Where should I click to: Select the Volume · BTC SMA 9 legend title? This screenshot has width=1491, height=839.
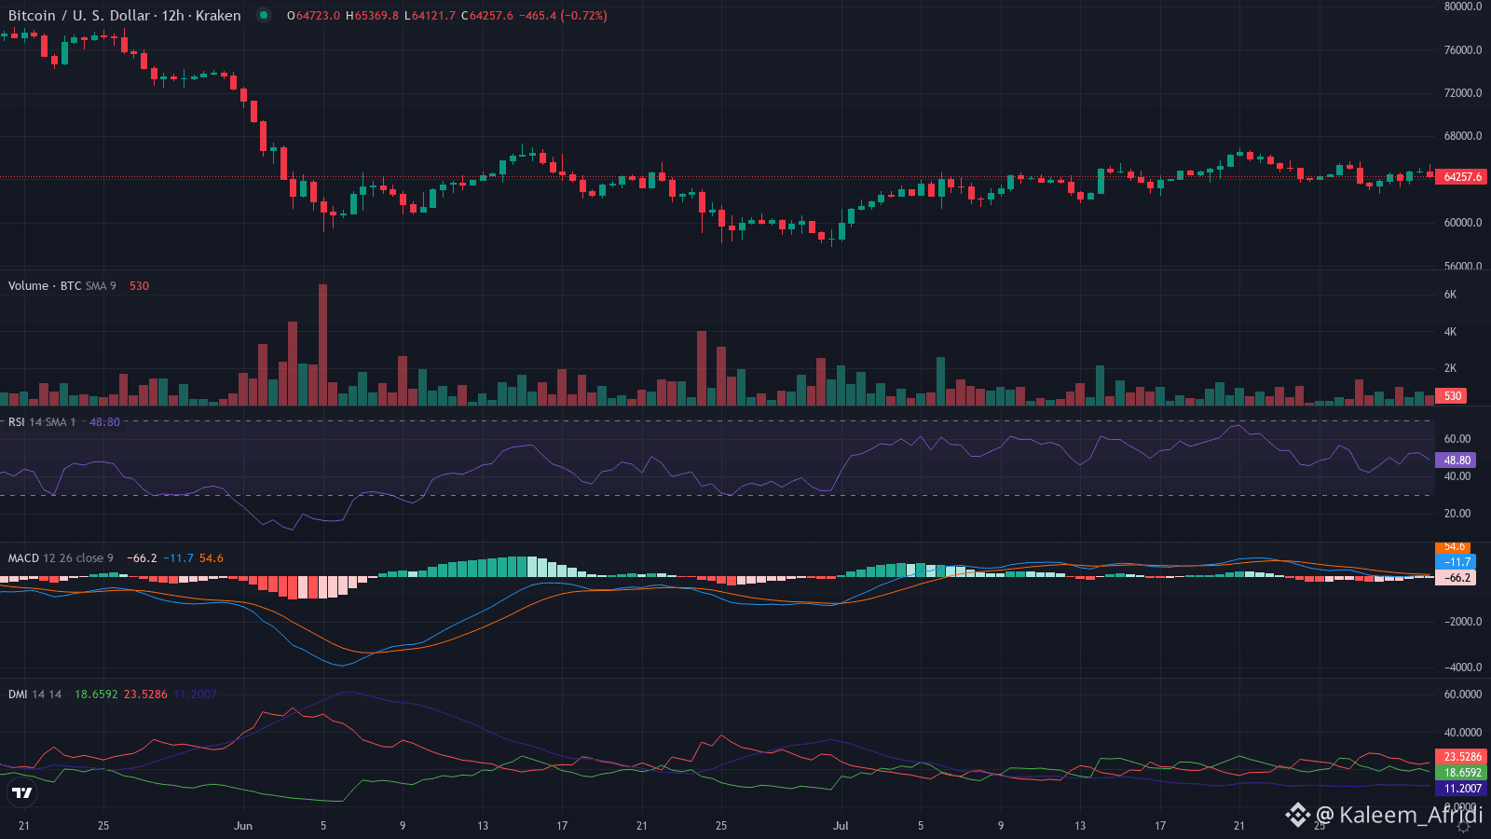(62, 286)
